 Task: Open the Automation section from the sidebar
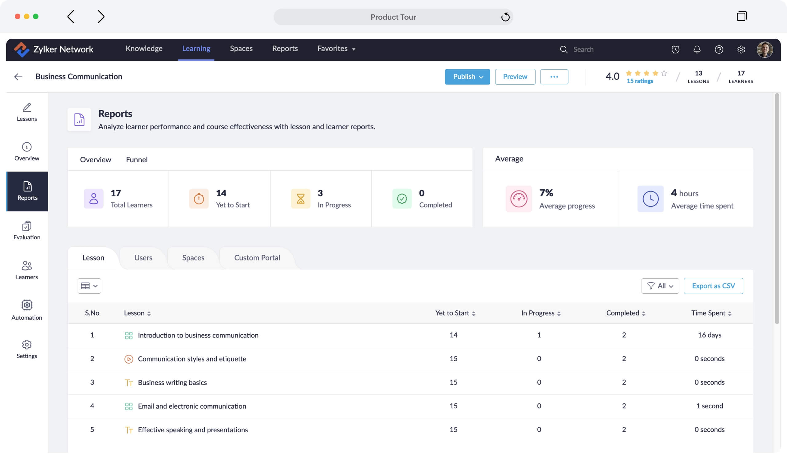pos(26,310)
